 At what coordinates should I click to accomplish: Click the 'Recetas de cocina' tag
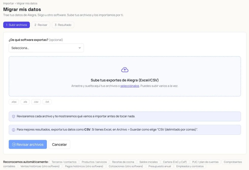[x=123, y=162]
